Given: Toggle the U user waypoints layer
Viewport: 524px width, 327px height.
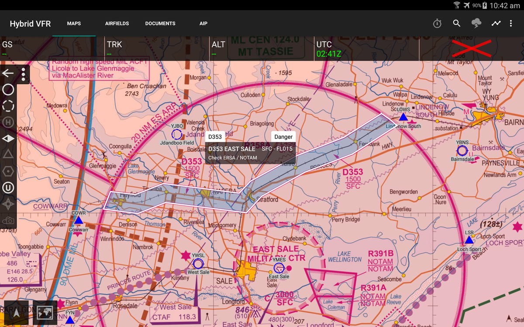Looking at the screenshot, I should coord(8,187).
